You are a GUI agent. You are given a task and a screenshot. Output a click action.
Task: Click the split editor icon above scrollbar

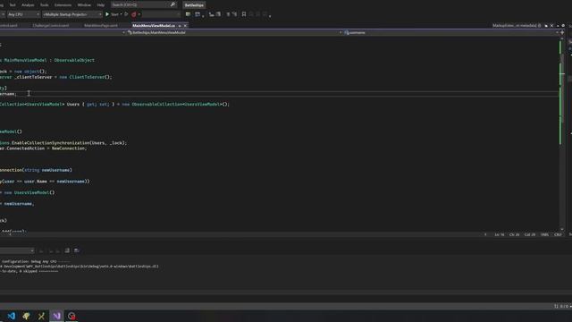pos(562,32)
